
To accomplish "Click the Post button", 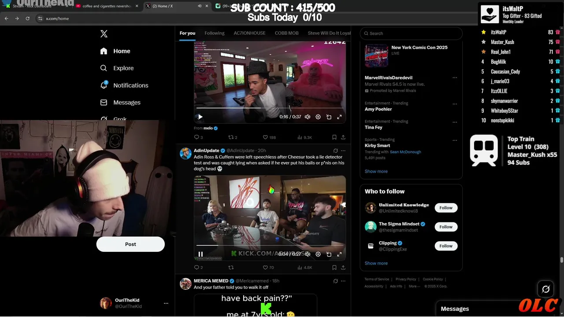I will click(130, 244).
